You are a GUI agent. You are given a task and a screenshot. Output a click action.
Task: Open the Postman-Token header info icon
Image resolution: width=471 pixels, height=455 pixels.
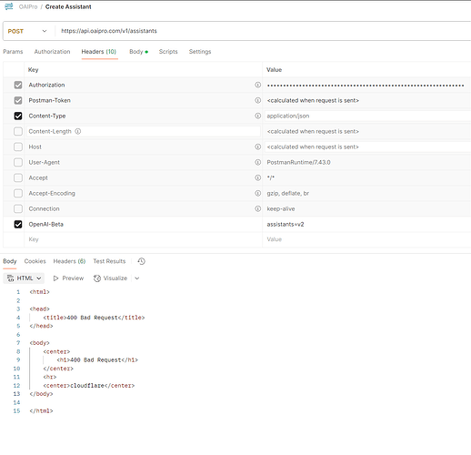(257, 100)
